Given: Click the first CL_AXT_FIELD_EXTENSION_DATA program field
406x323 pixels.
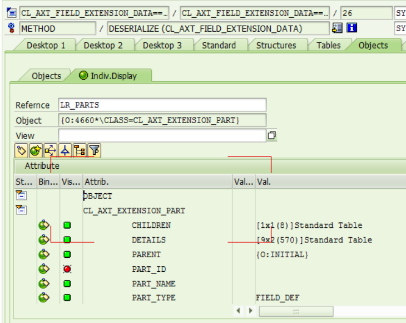Looking at the screenshot, I should tap(94, 13).
